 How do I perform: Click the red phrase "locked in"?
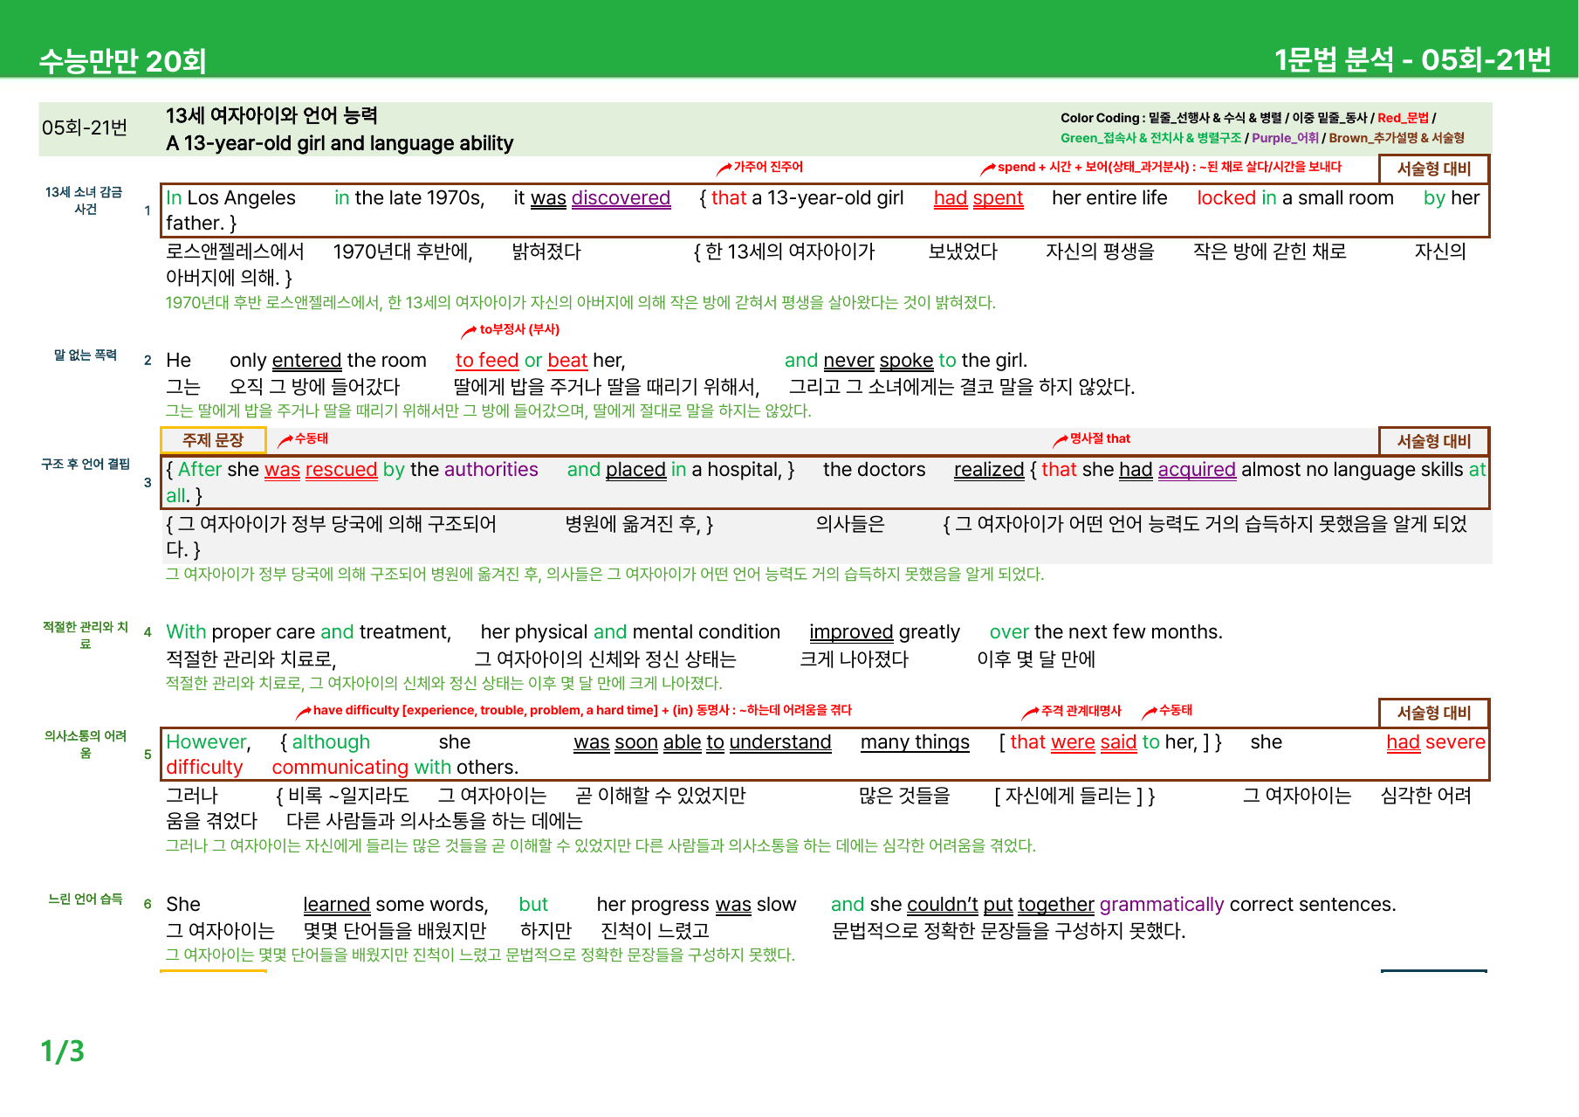(x=1237, y=198)
